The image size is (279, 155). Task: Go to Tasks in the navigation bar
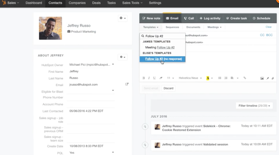tap(111, 3)
